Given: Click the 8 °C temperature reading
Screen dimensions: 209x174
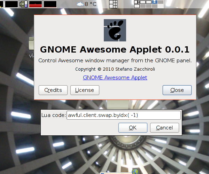Looking at the screenshot, I should click(91, 5).
